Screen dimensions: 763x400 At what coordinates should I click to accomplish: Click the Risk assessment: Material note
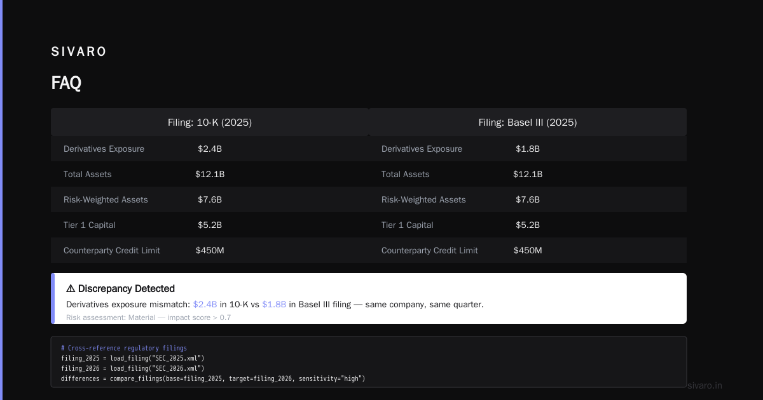coord(149,317)
